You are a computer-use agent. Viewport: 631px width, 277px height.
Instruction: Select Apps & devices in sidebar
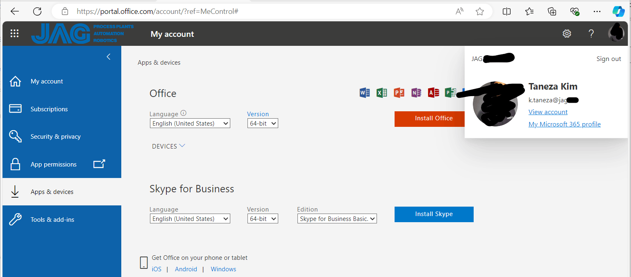[x=62, y=192]
